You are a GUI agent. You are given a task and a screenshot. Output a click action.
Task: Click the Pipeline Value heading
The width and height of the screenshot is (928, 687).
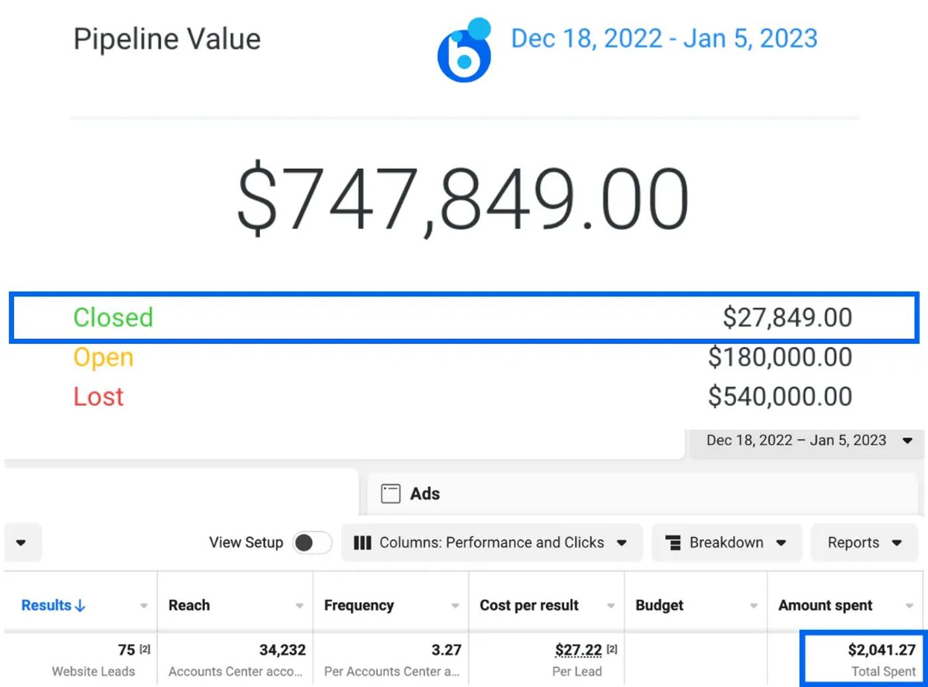tap(167, 39)
